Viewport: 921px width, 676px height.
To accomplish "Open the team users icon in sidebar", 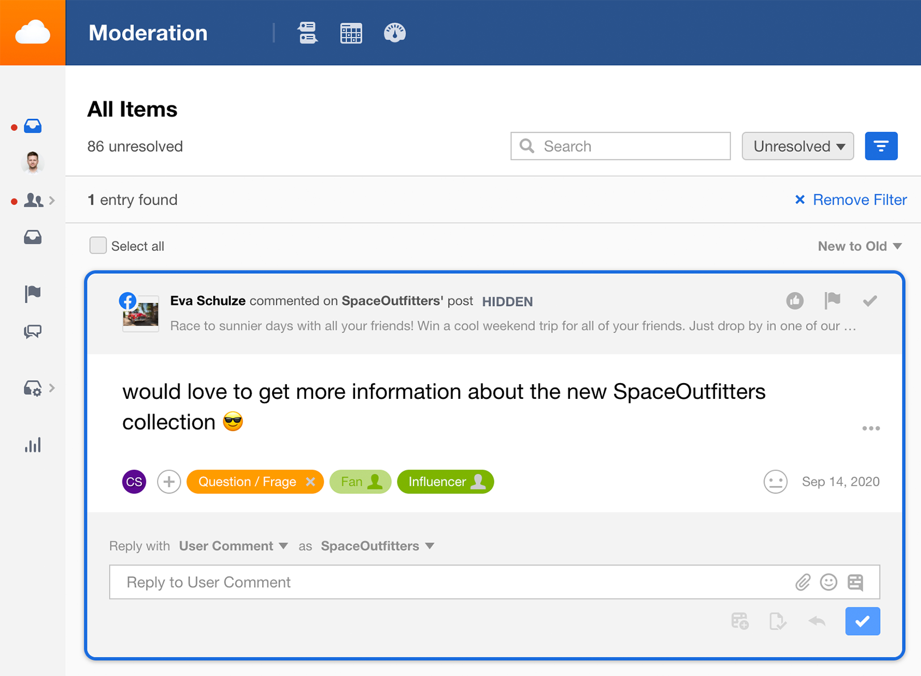I will point(33,200).
